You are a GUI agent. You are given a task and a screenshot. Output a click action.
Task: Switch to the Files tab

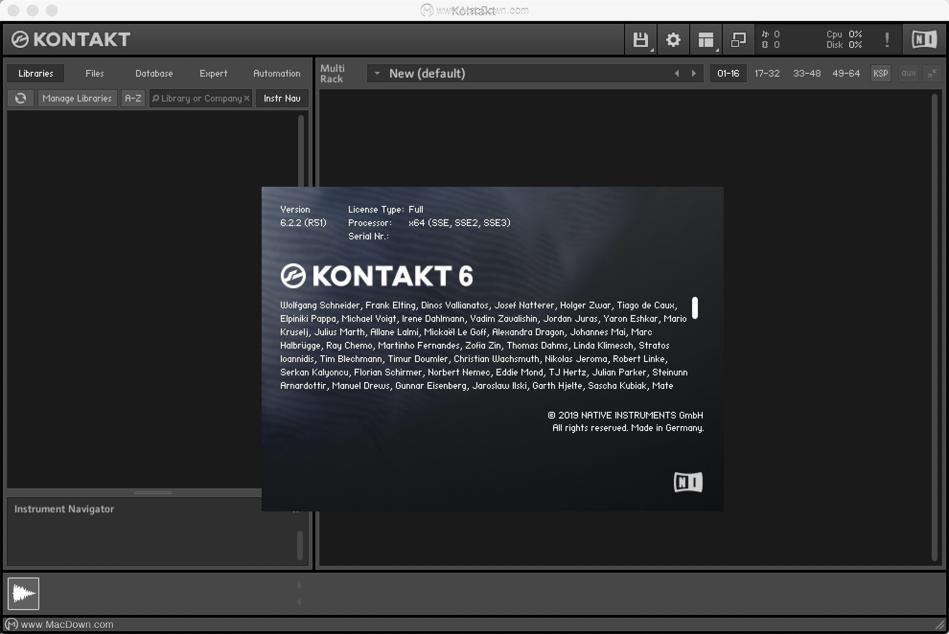94,73
